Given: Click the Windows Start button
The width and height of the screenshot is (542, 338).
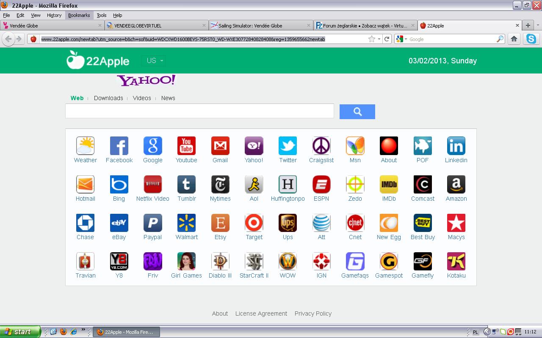Looking at the screenshot, I should pyautogui.click(x=20, y=332).
